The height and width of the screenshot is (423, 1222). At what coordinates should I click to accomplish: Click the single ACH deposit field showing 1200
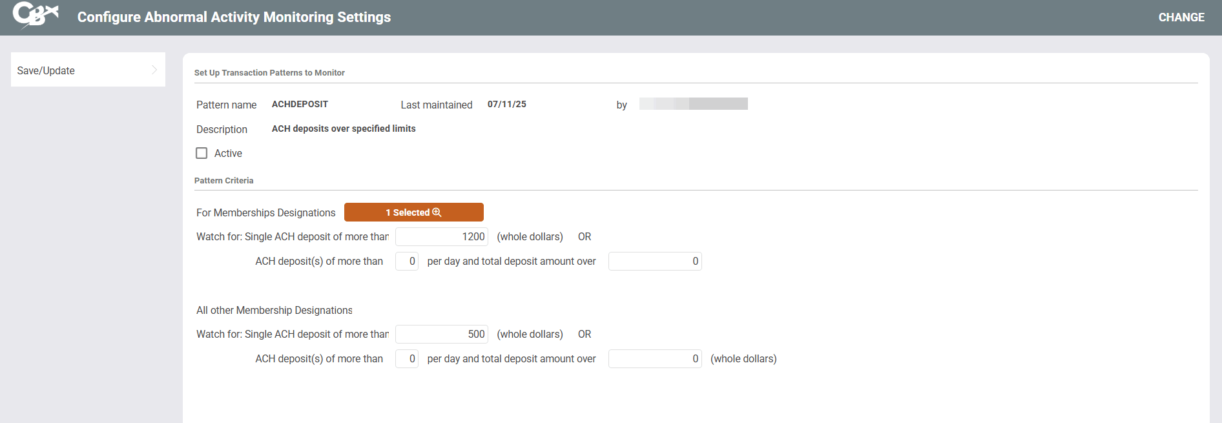pyautogui.click(x=442, y=237)
